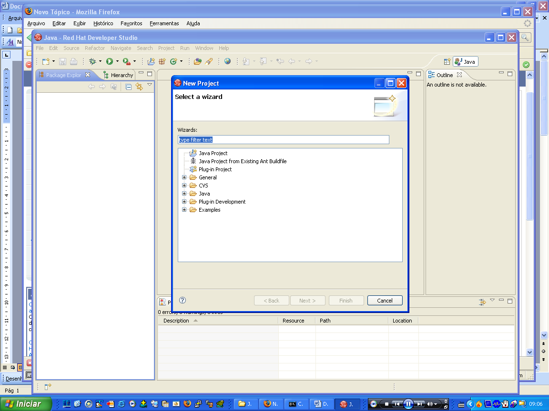This screenshot has height=411, width=549.
Task: Click the help question mark icon
Action: [x=183, y=300]
